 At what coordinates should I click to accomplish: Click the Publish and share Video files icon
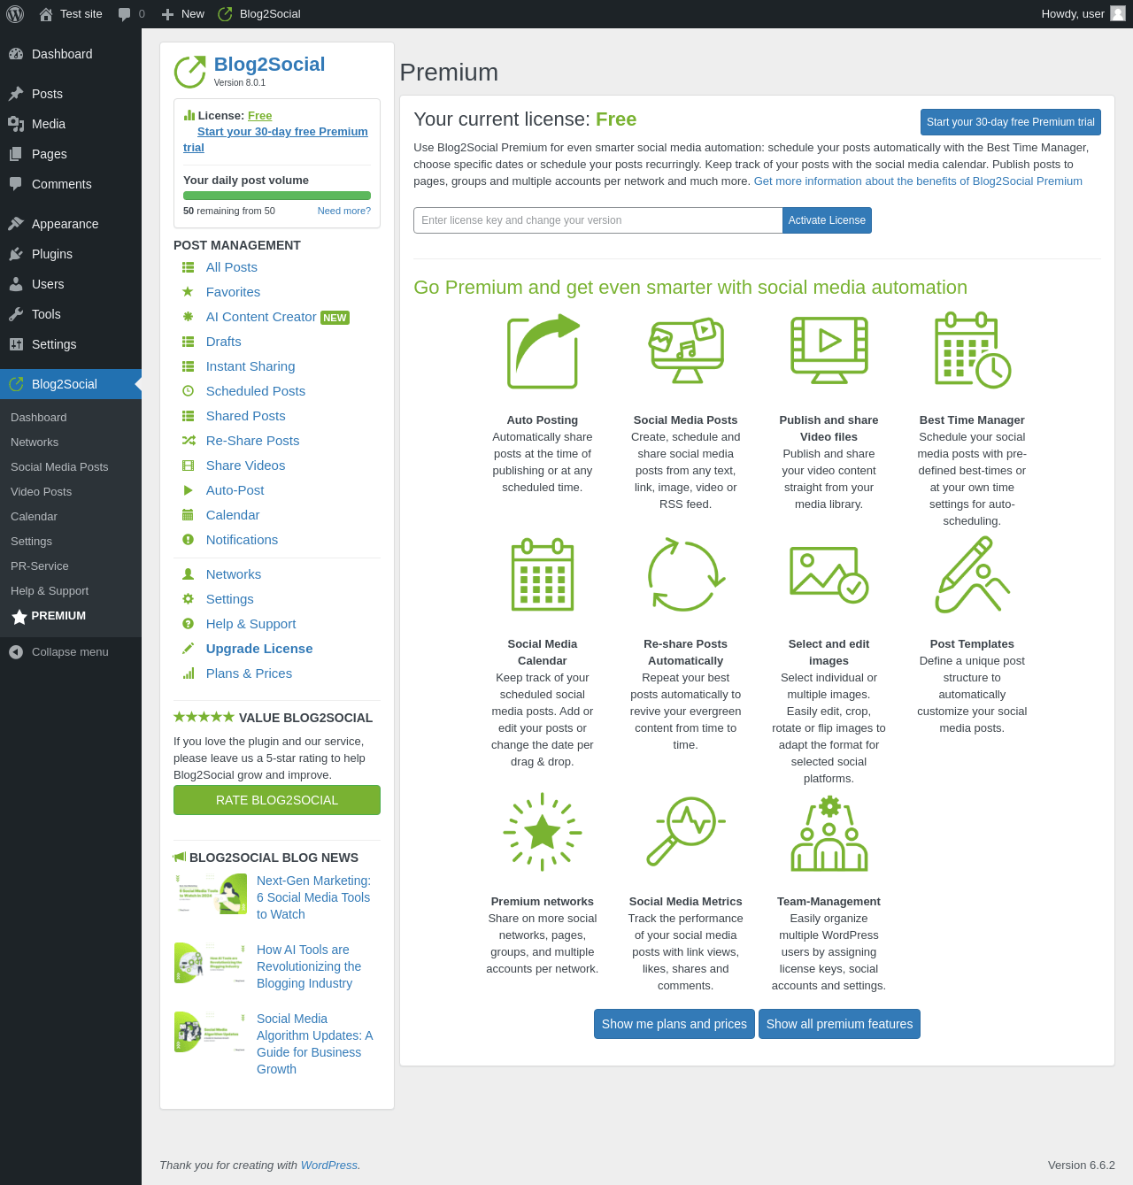[x=829, y=350]
